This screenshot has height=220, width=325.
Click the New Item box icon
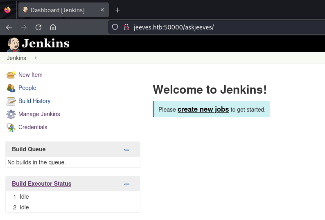pyautogui.click(x=11, y=75)
